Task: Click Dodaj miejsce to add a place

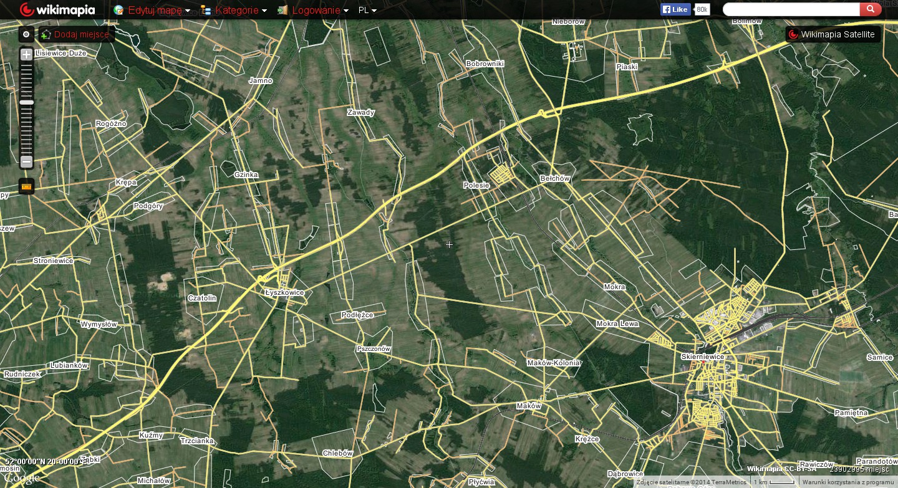Action: (x=76, y=34)
